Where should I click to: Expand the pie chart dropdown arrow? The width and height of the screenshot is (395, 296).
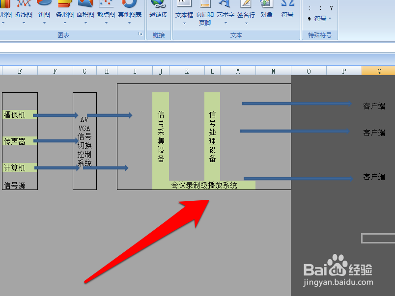[x=44, y=22]
